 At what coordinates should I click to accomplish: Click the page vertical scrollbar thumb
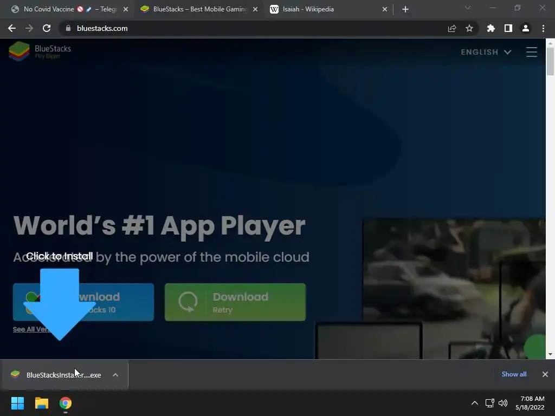coord(550,61)
